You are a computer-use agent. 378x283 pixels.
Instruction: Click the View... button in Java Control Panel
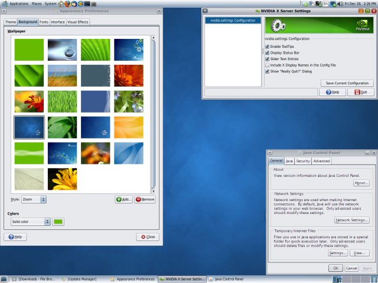point(360,253)
